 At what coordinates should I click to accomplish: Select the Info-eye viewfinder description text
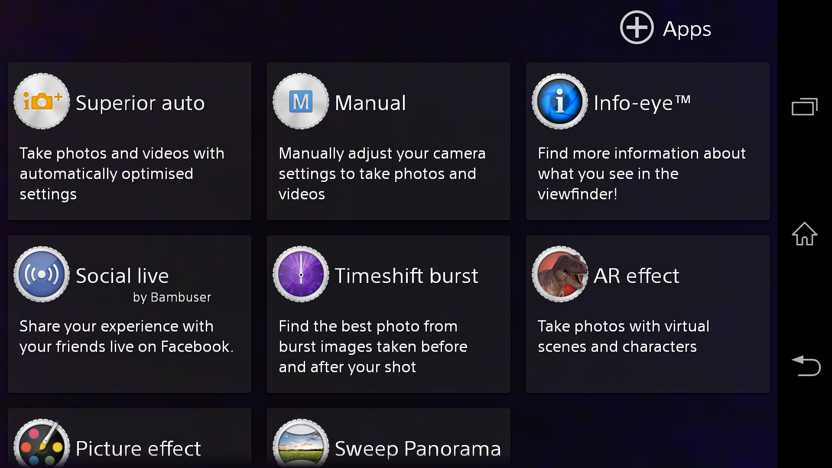641,174
